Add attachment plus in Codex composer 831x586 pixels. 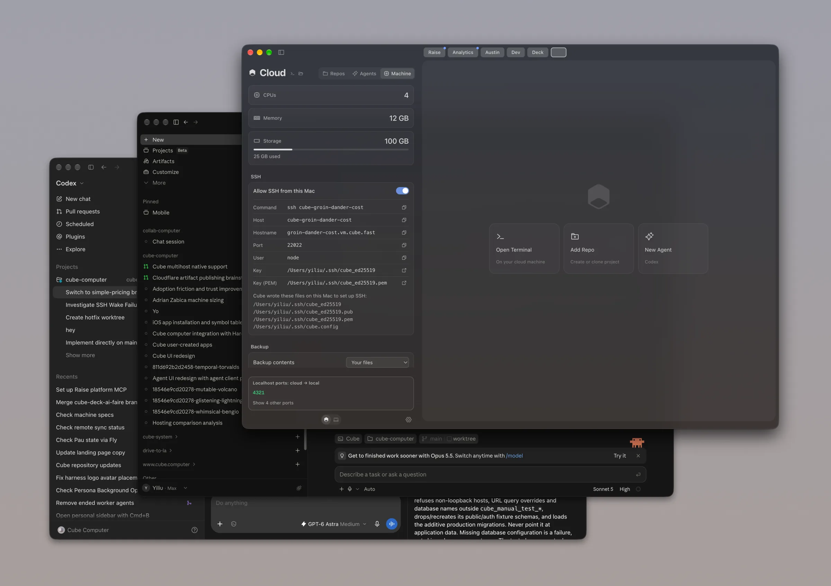click(220, 524)
